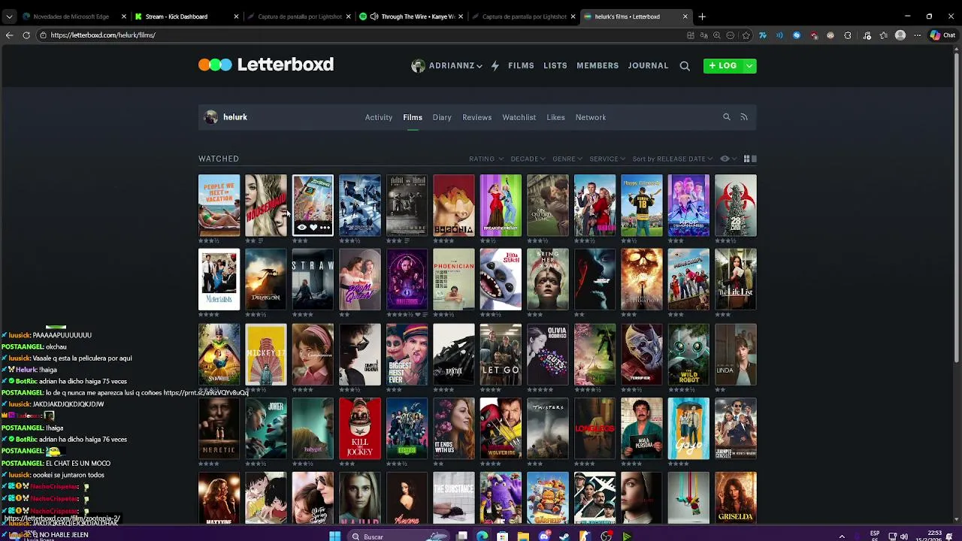Open The Housemaid film poster
This screenshot has height=541, width=962.
click(266, 205)
